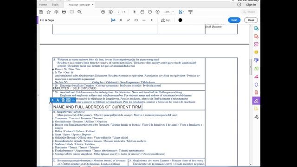This screenshot has height=167, width=297.
Task: Tick the Ja / Yes checkbox in question 18
Action: pos(53,72)
